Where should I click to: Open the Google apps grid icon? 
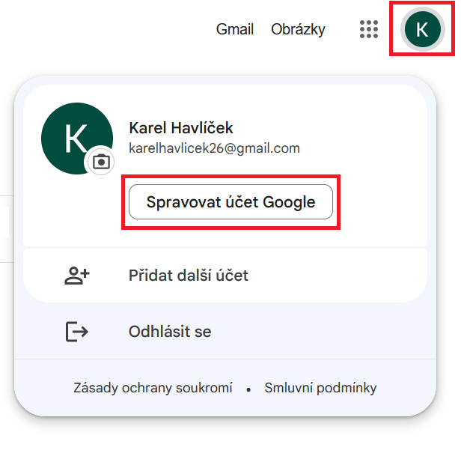[x=369, y=30]
